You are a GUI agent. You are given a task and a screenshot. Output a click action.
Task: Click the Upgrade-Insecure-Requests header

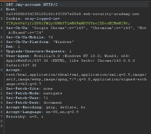[x=39, y=51]
